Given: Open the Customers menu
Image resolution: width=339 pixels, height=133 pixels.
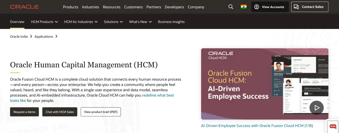Looking at the screenshot, I should (133, 7).
